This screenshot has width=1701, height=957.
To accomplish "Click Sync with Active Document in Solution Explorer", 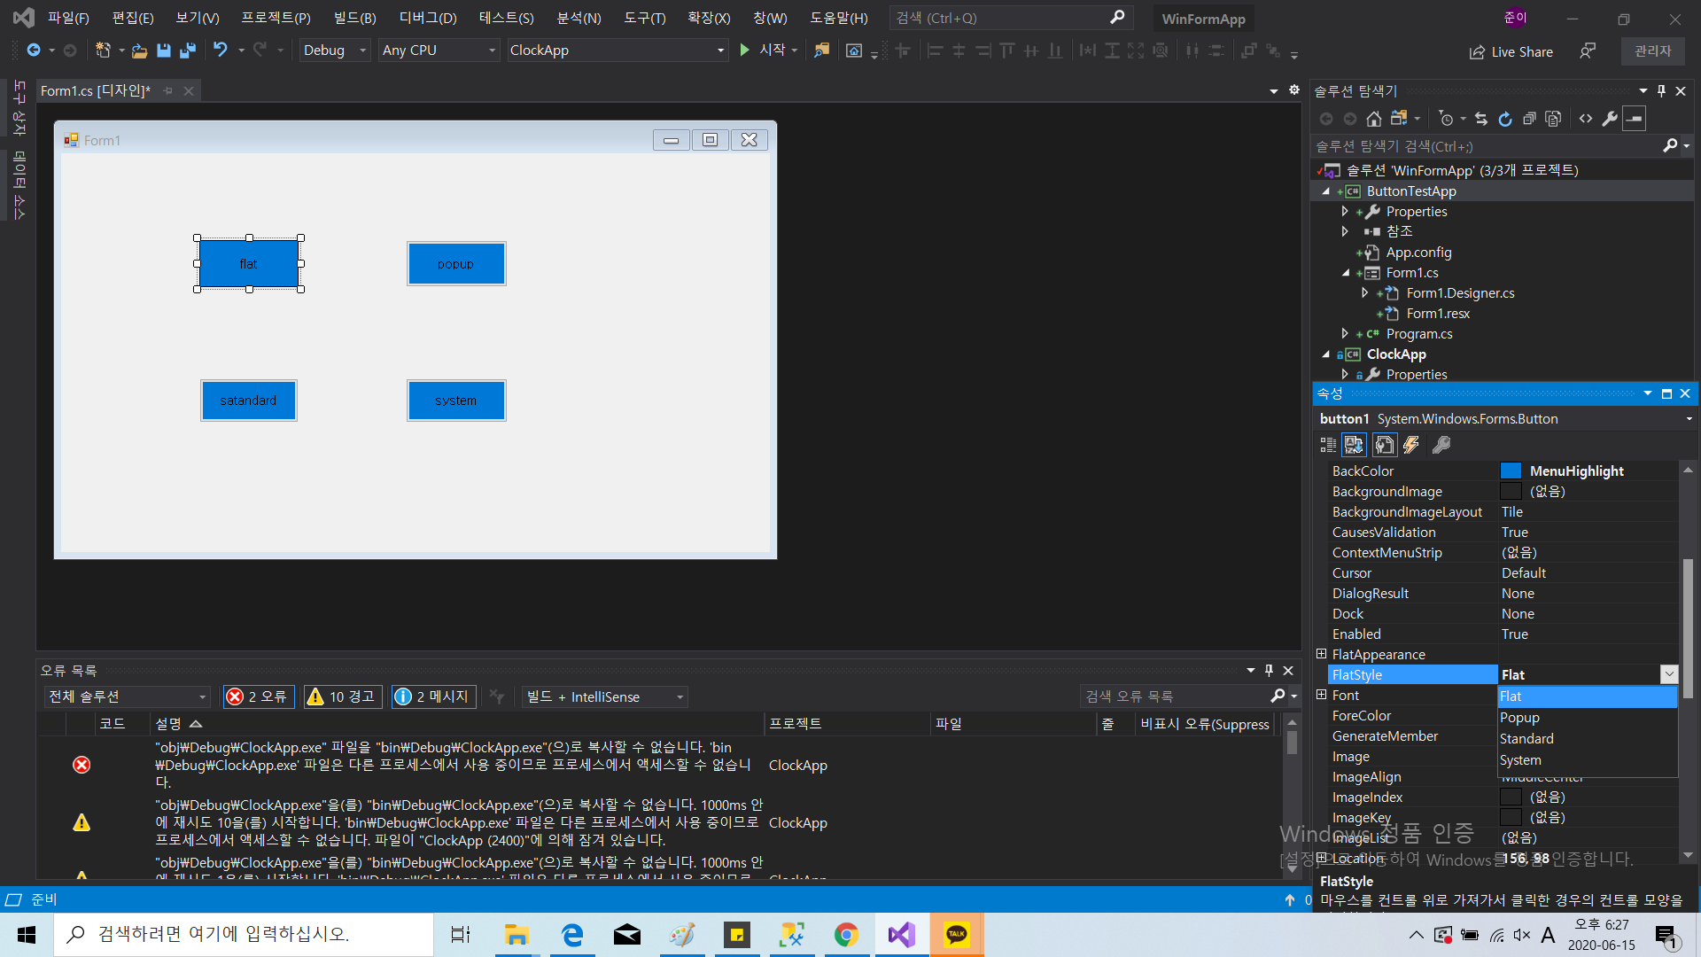I will pyautogui.click(x=1481, y=119).
